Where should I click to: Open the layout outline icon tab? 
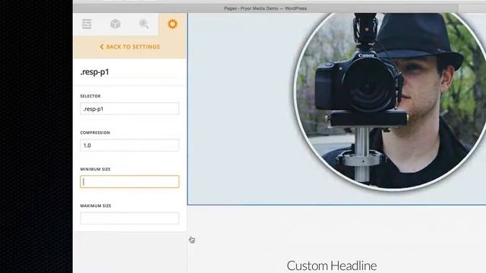point(87,24)
